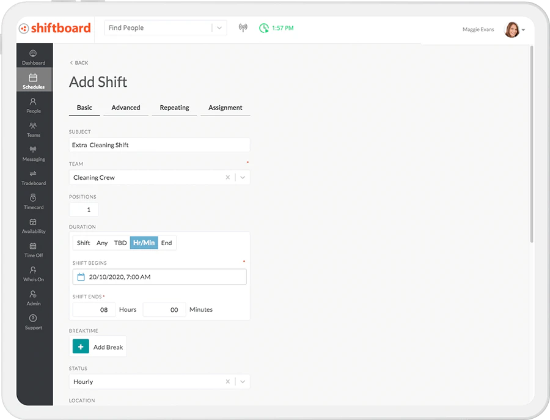Viewport: 550px width, 420px height.
Task: Go to the Teams section
Action: pyautogui.click(x=33, y=129)
